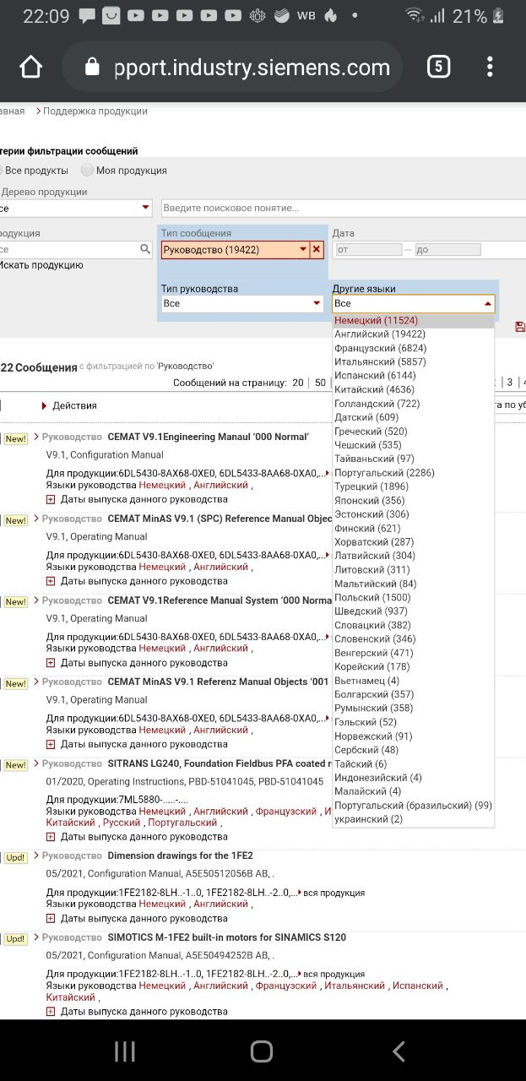Click the search magnifier in product field

coord(145,249)
